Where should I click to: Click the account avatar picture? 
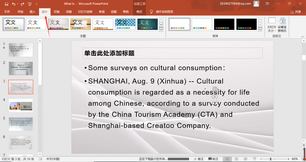256,4
